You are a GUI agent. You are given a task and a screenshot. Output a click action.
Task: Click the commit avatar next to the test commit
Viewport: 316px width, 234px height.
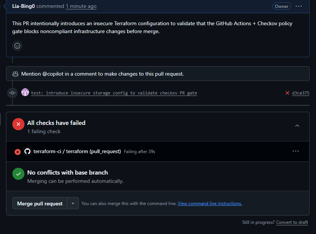[25, 93]
